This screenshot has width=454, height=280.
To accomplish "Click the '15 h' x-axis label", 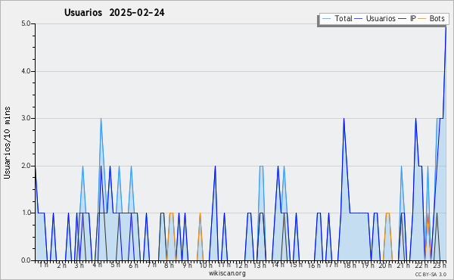I will [296, 265].
